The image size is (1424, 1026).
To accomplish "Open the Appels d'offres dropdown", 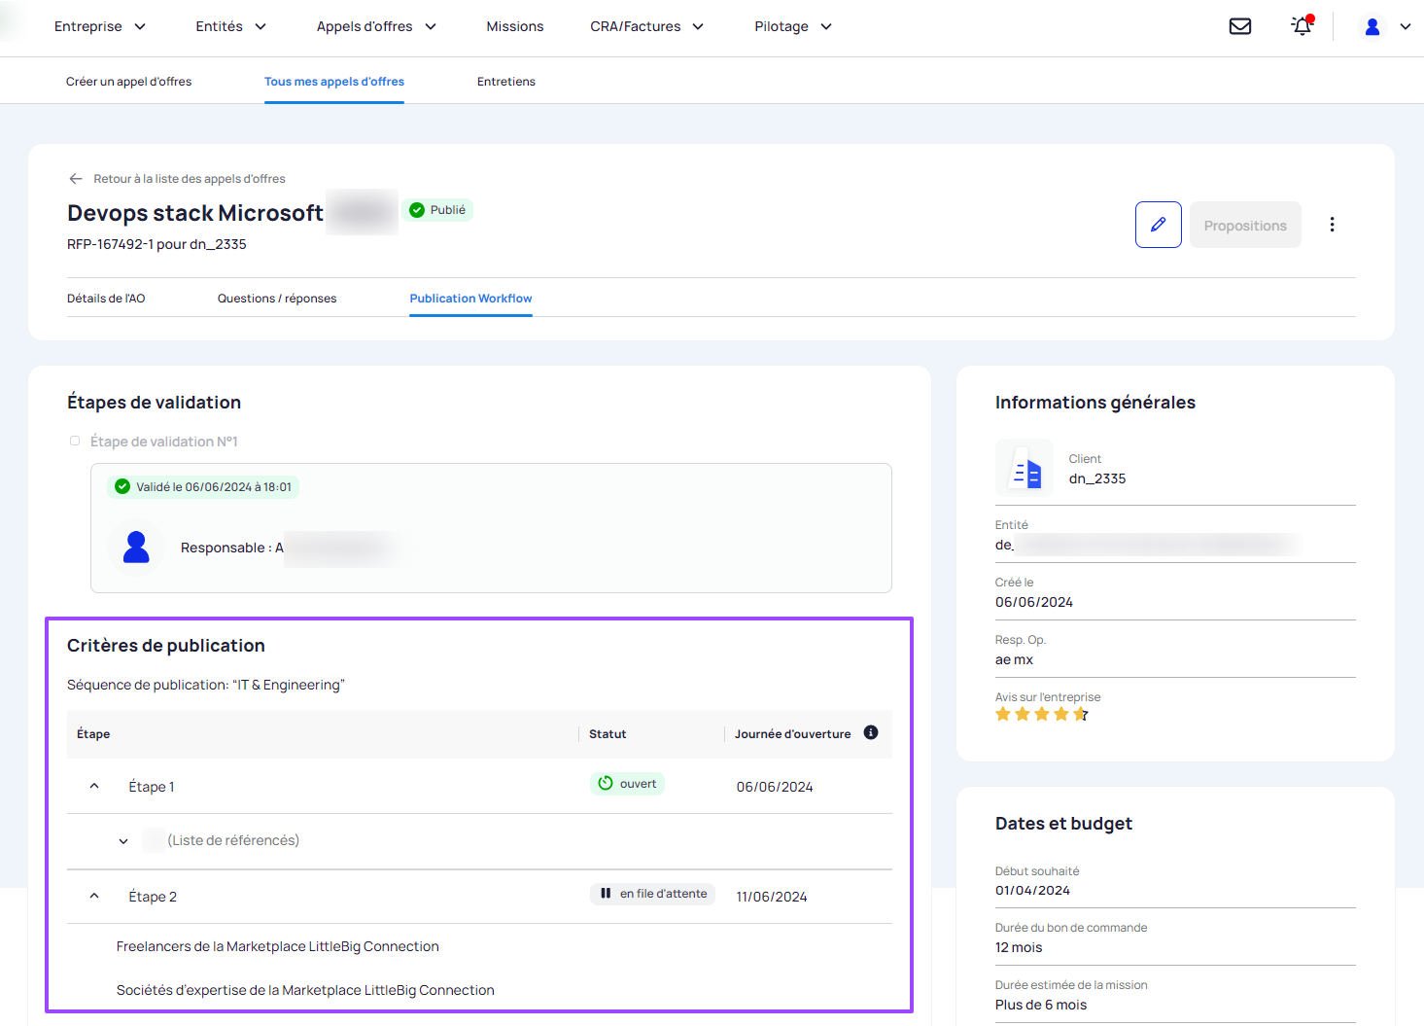I will point(377,26).
